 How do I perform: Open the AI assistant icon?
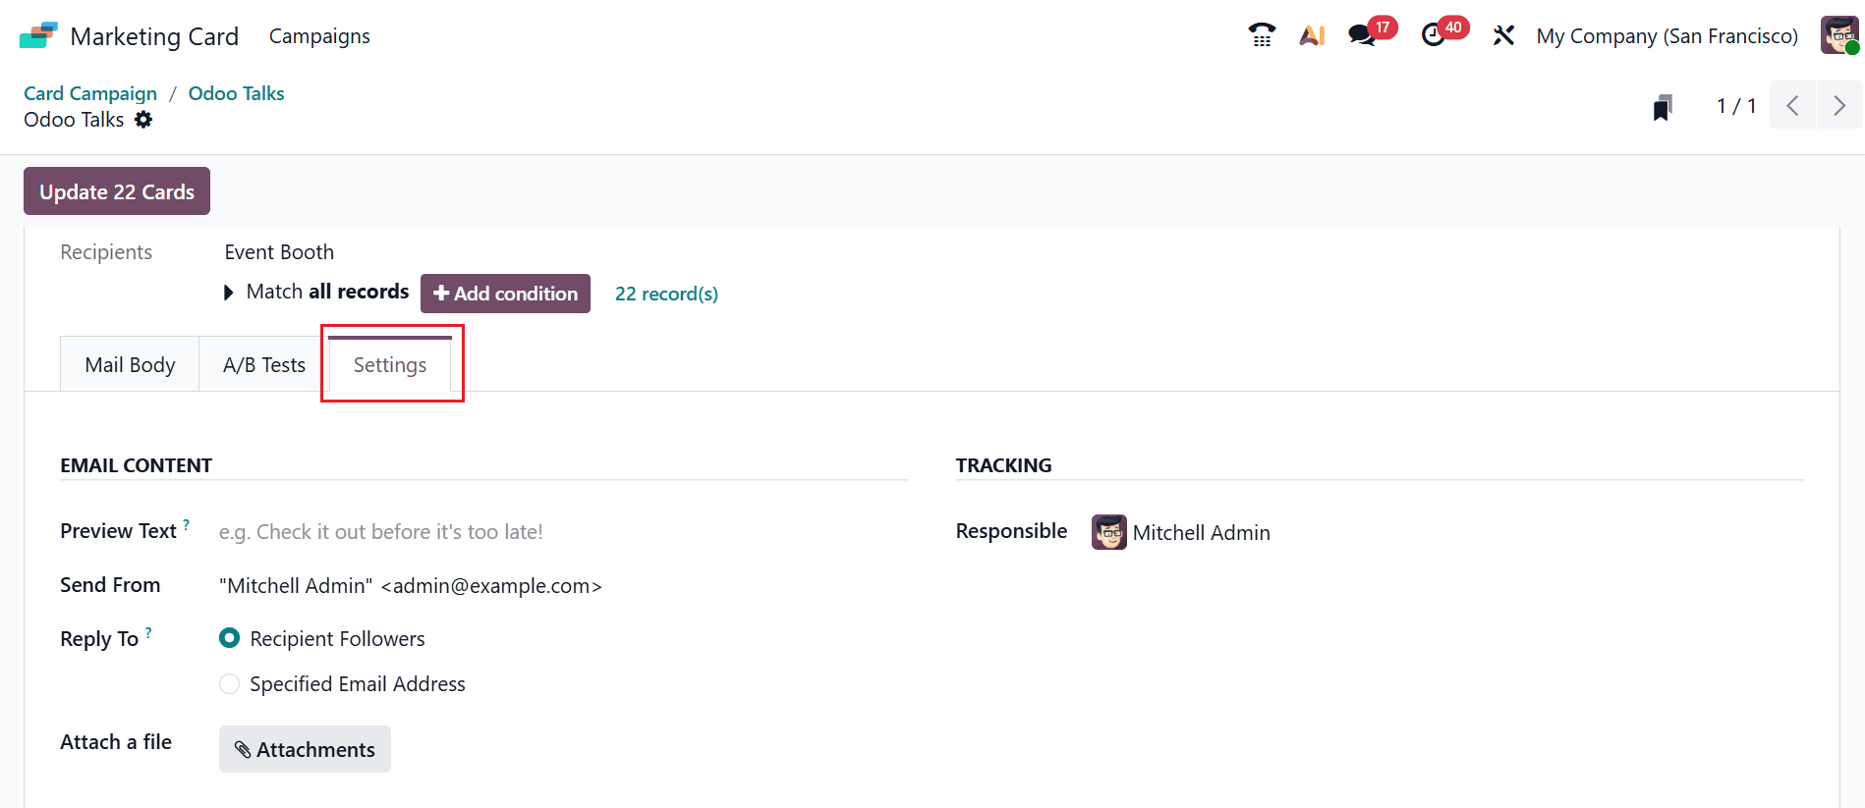point(1313,35)
